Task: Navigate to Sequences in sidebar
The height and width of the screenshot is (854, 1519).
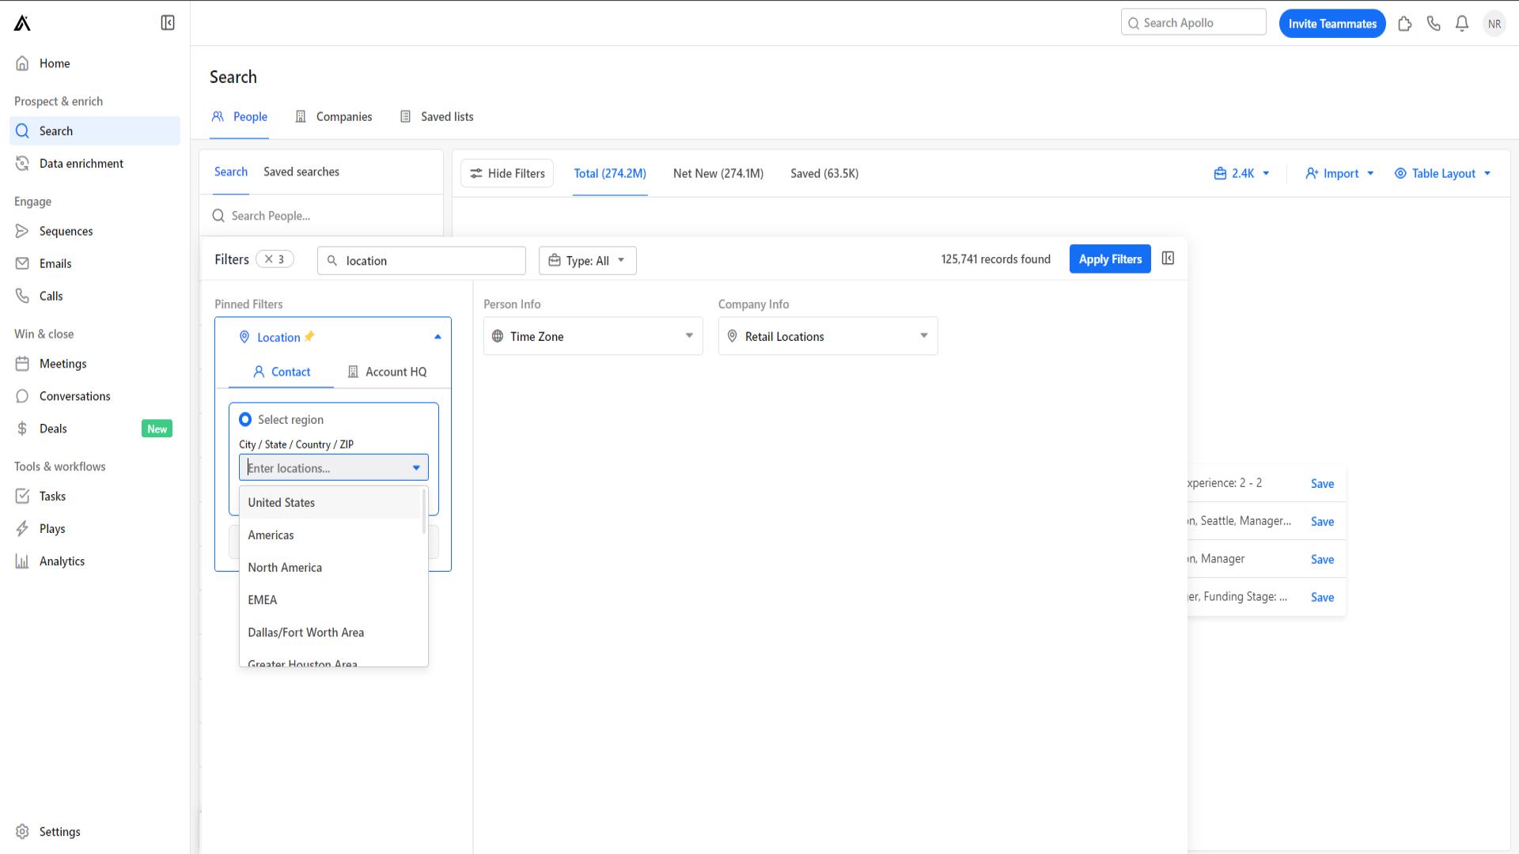Action: tap(66, 230)
